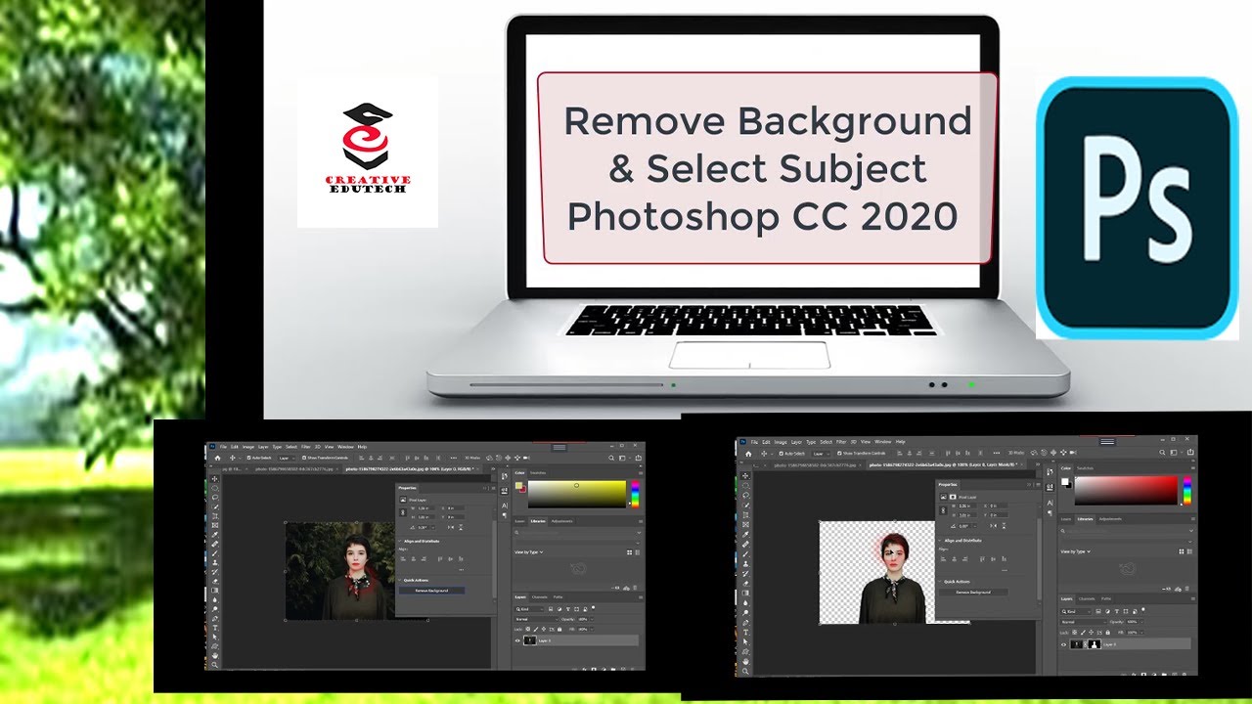Screen dimensions: 1252x704
Task: Select Clone Stamp tool in right Photoshop window
Action: pos(746,564)
